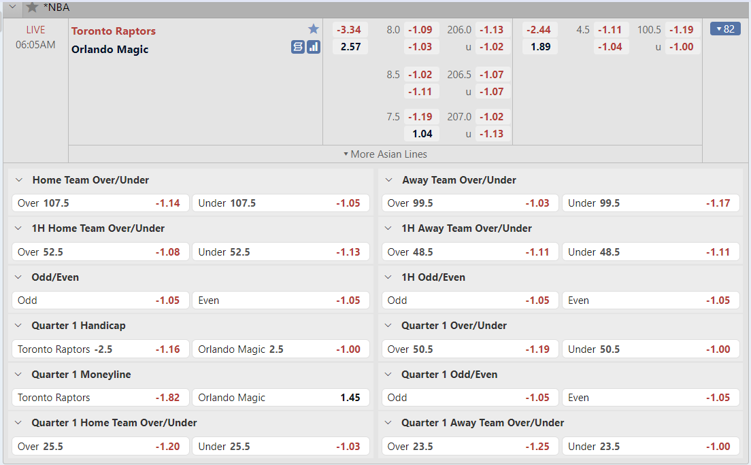
Task: Select Orlando Magic full-game moneyline 2.57
Action: click(349, 47)
